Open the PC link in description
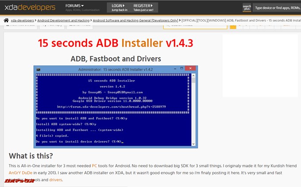301x187 pixels. click(94, 166)
